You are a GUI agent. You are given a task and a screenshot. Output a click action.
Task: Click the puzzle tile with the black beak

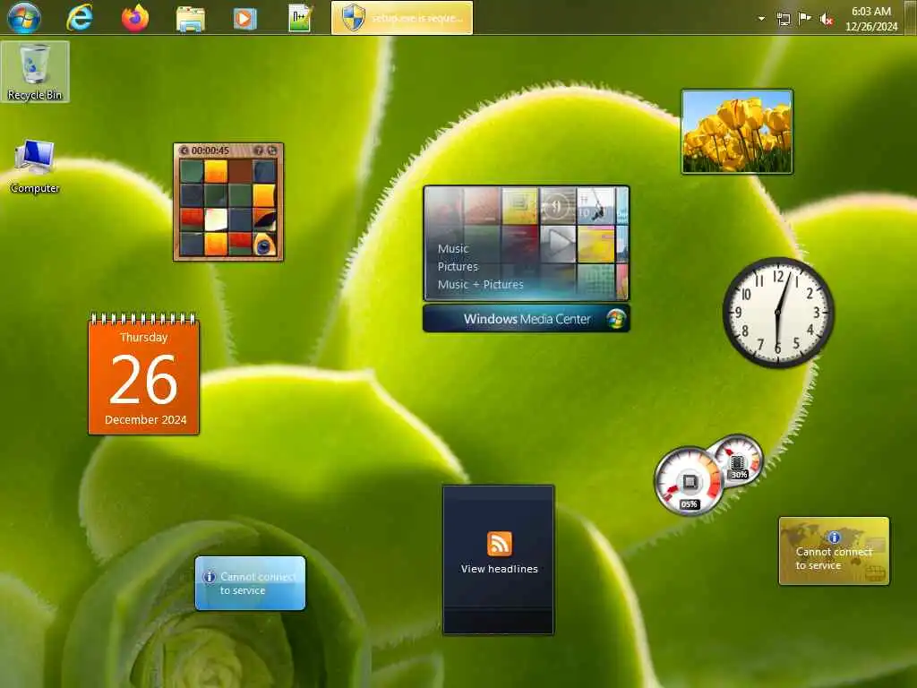[x=264, y=220]
